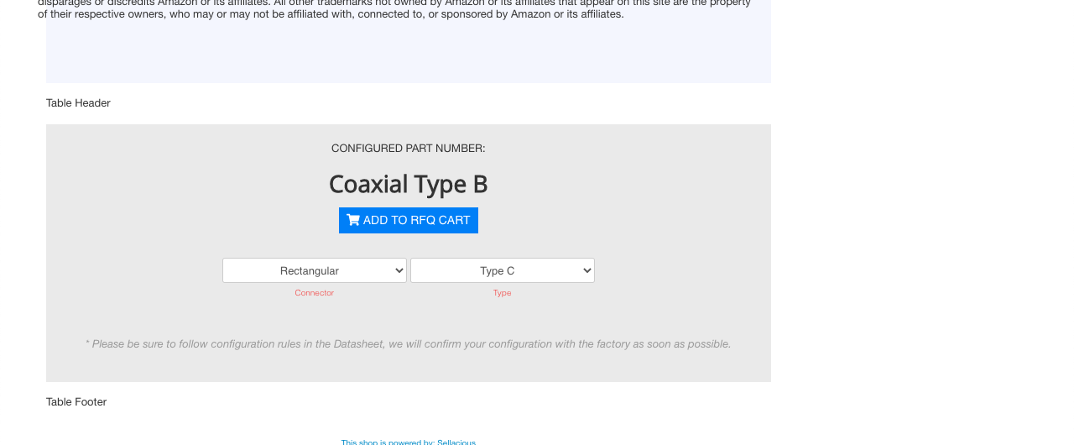Click the 'This shop is powered by' text
Image resolution: width=1074 pixels, height=445 pixels.
point(388,442)
